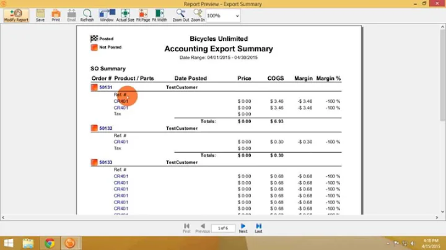The image size is (446, 250).
Task: Go to the Next page
Action: (243, 228)
